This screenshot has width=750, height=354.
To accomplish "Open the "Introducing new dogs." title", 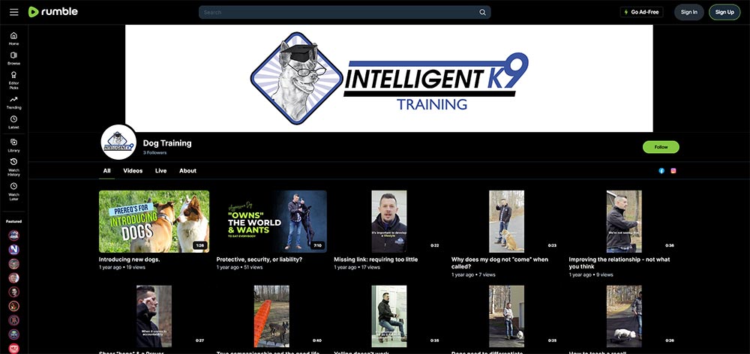I will 129,259.
